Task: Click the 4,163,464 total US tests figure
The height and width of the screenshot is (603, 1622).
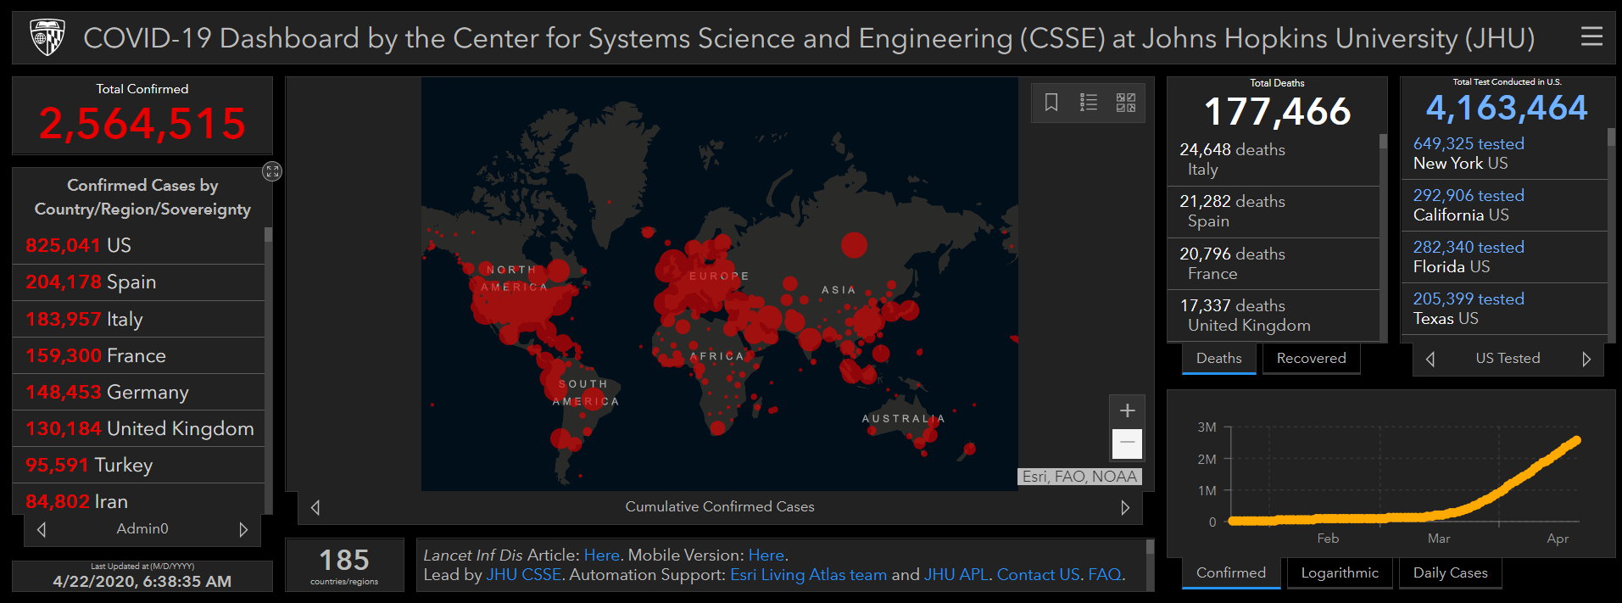Action: [x=1507, y=108]
